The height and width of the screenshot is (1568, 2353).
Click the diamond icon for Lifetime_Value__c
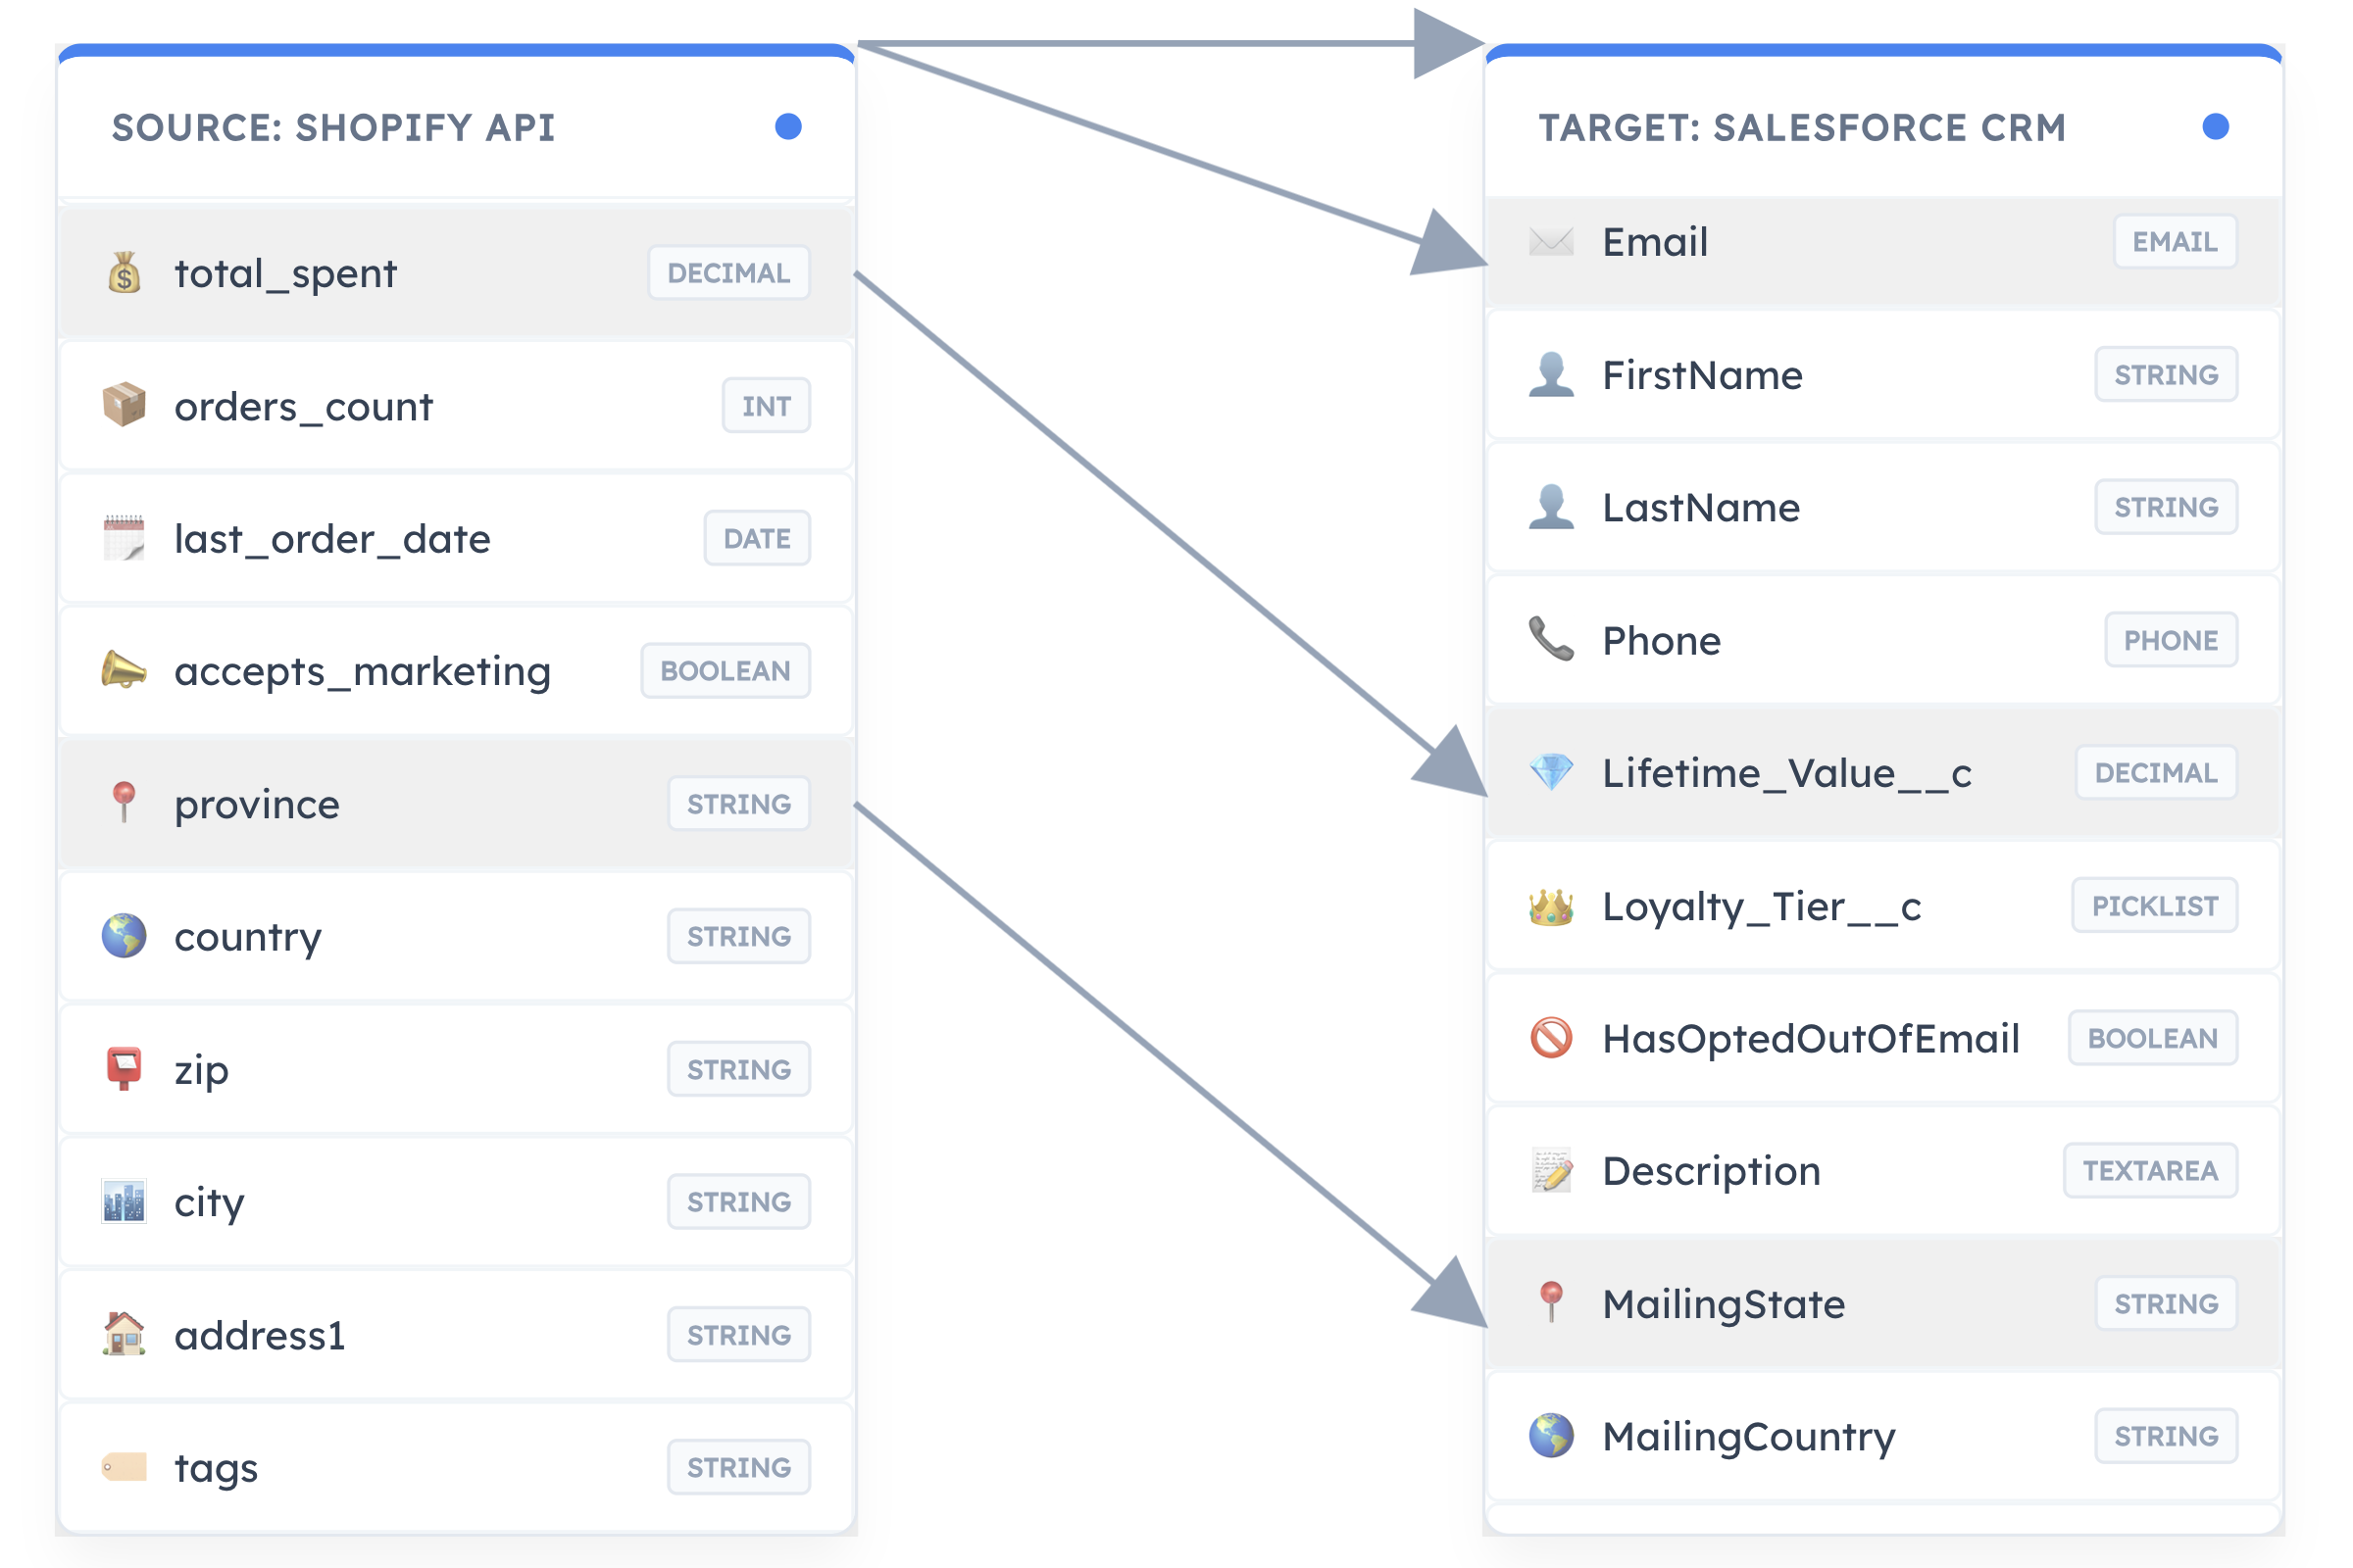(x=1552, y=773)
